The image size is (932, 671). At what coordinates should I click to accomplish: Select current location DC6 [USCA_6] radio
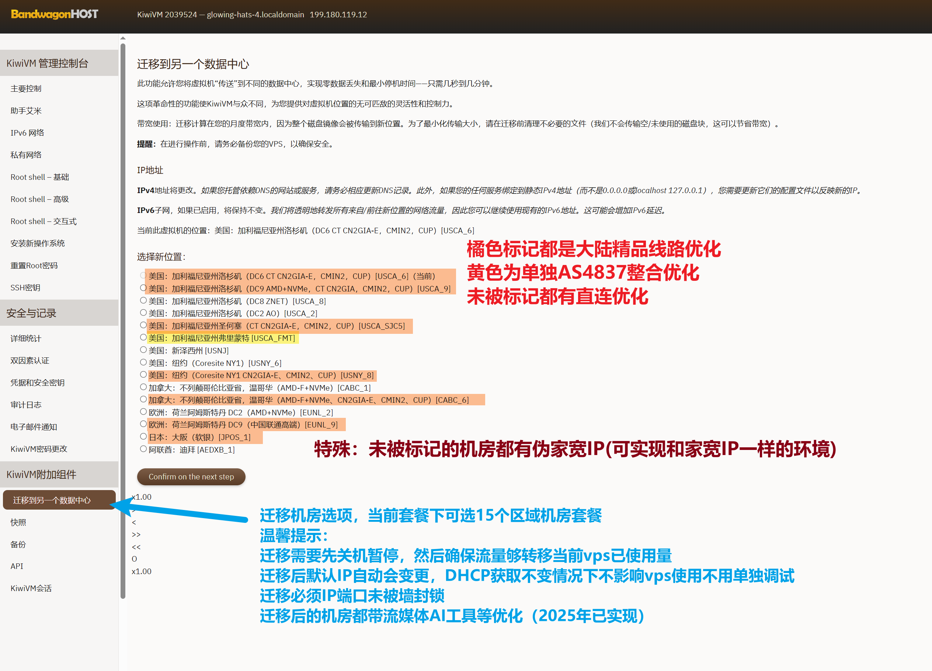click(x=143, y=275)
